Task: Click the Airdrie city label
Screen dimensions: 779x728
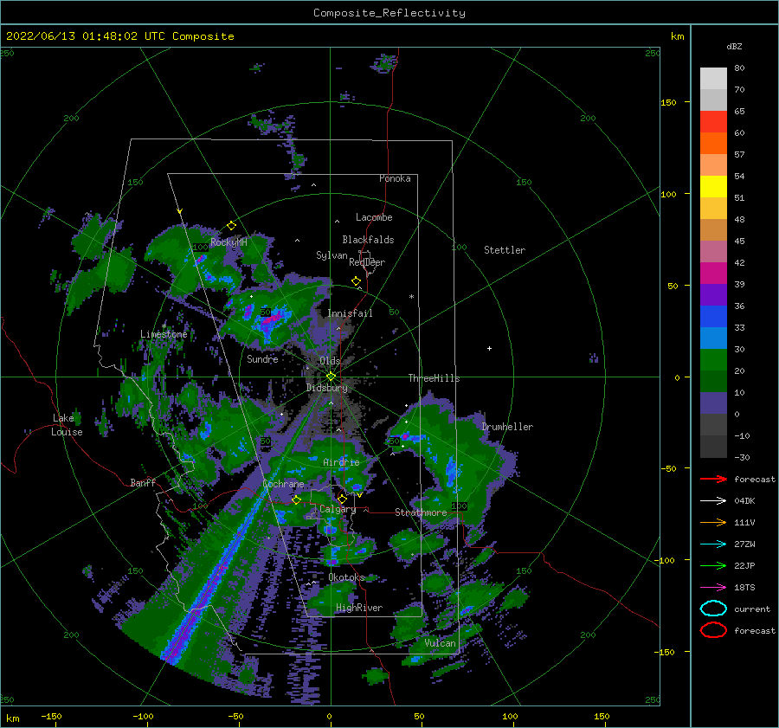Action: pyautogui.click(x=341, y=462)
